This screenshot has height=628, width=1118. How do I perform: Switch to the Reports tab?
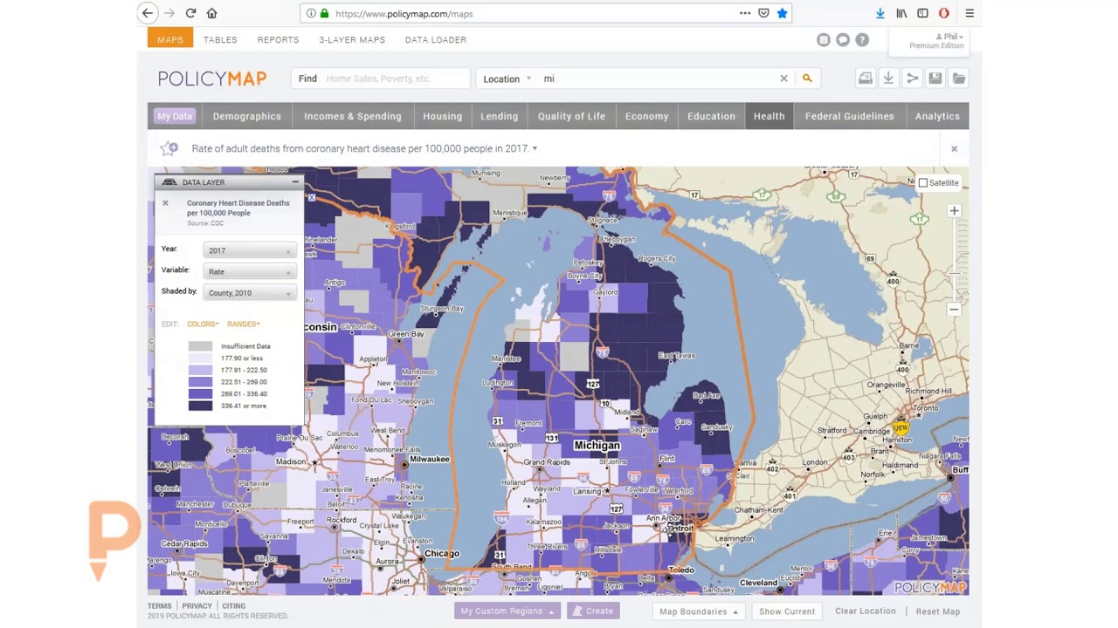click(278, 39)
